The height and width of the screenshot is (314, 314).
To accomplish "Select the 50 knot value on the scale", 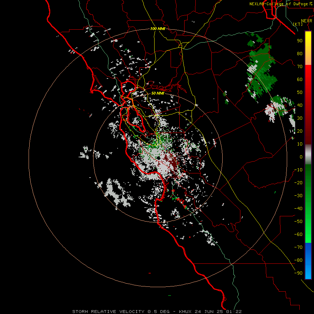I will point(300,92).
